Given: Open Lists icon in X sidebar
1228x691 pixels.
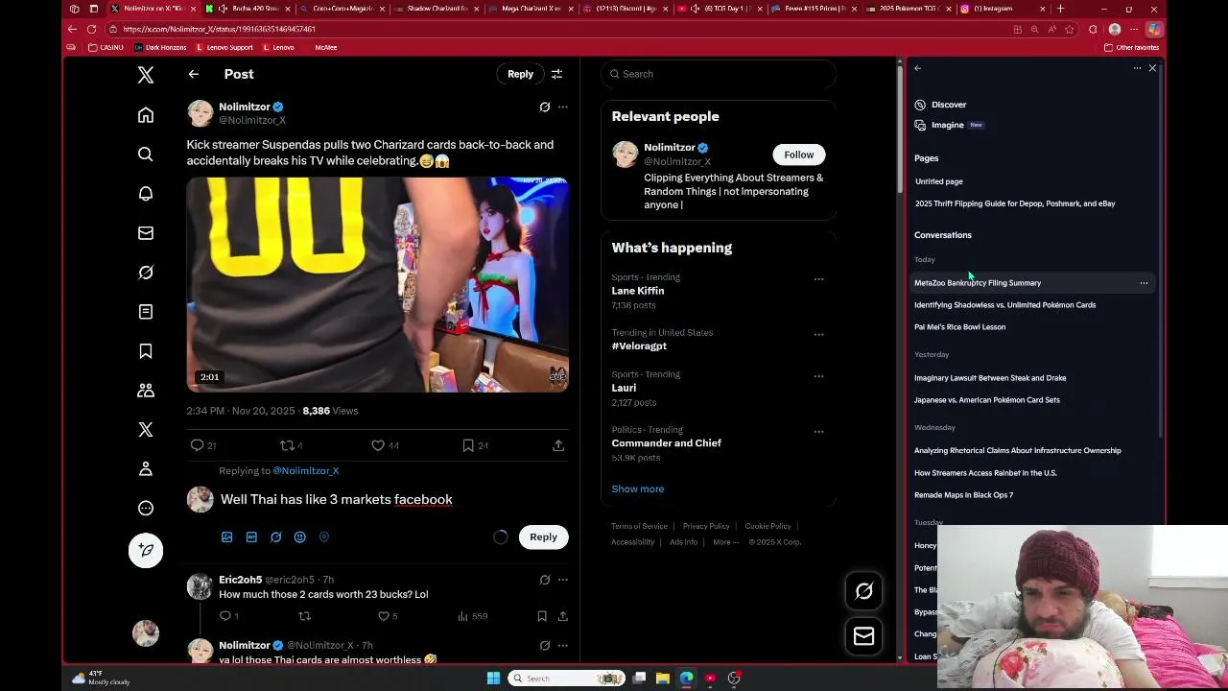Looking at the screenshot, I should click(146, 312).
